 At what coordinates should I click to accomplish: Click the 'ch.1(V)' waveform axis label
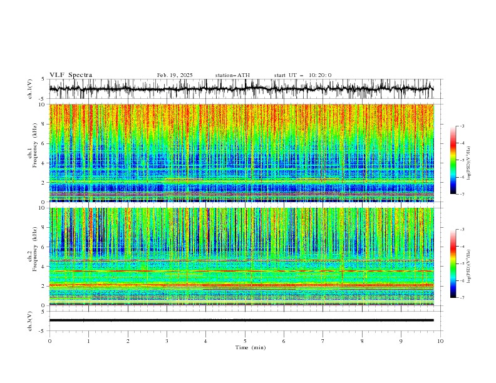tap(30, 89)
